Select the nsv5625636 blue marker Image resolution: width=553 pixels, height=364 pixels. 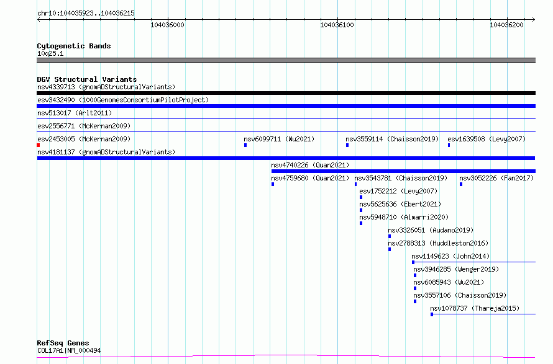(361, 210)
